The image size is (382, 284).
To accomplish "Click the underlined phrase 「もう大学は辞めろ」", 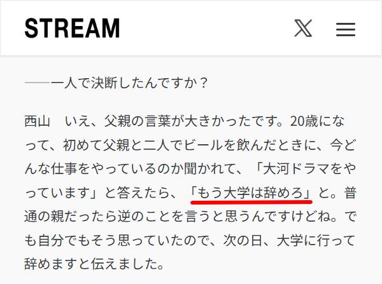I will coord(251,193).
